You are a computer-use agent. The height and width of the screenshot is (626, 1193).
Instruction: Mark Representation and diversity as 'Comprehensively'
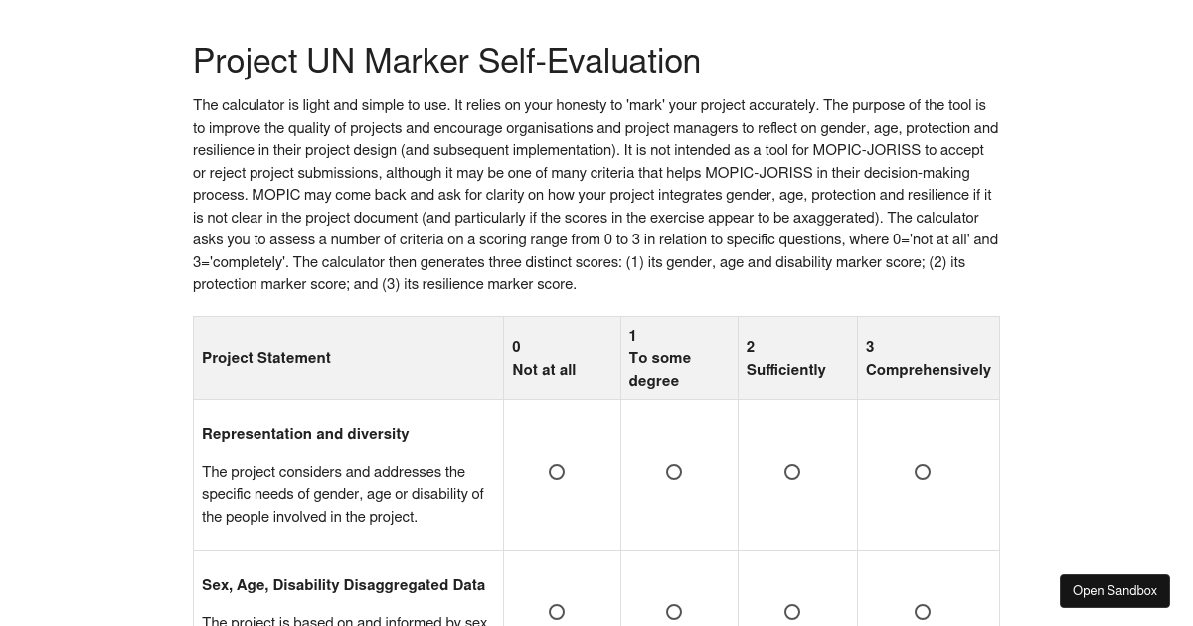point(923,472)
